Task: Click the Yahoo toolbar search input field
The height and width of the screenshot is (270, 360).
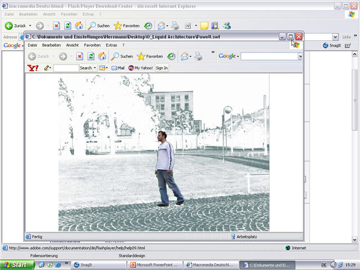Action: click(66, 68)
